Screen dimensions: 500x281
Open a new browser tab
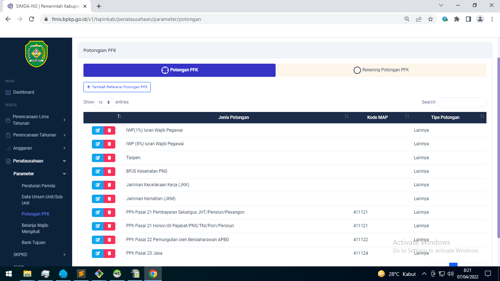98,6
